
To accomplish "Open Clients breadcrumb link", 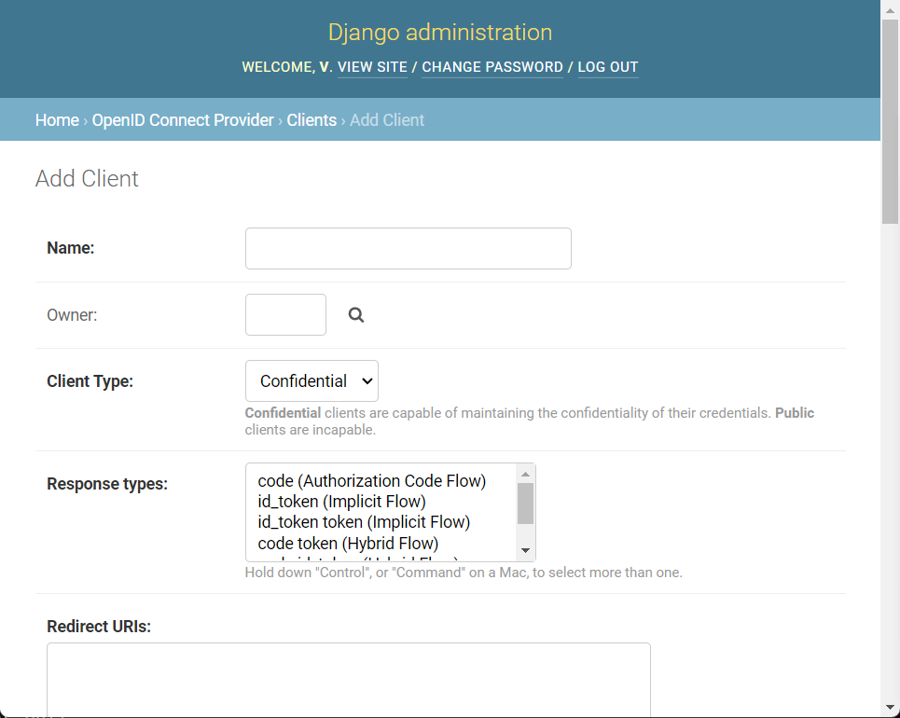I will (x=312, y=120).
